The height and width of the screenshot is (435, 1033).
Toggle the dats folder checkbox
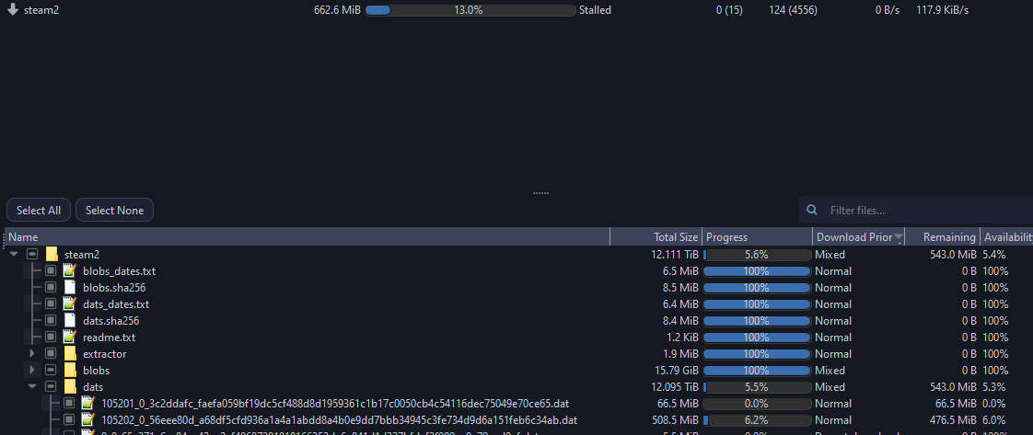point(51,387)
